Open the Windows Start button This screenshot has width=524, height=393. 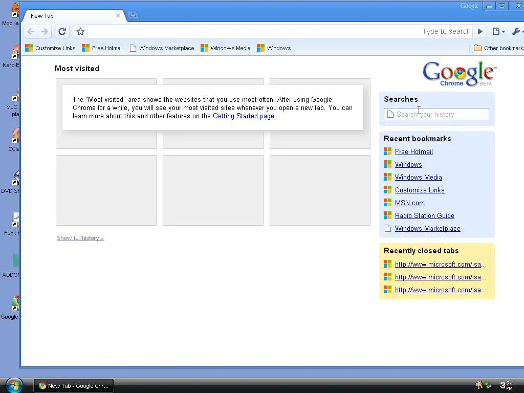point(14,385)
